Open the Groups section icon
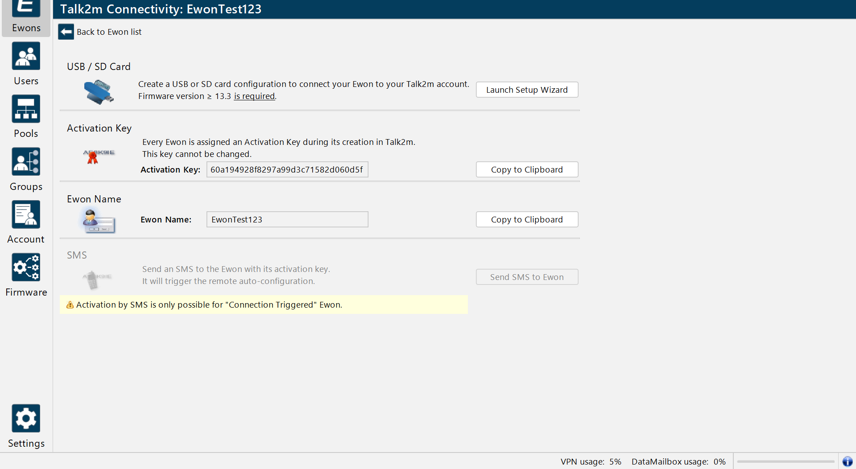The height and width of the screenshot is (469, 856). [x=26, y=162]
